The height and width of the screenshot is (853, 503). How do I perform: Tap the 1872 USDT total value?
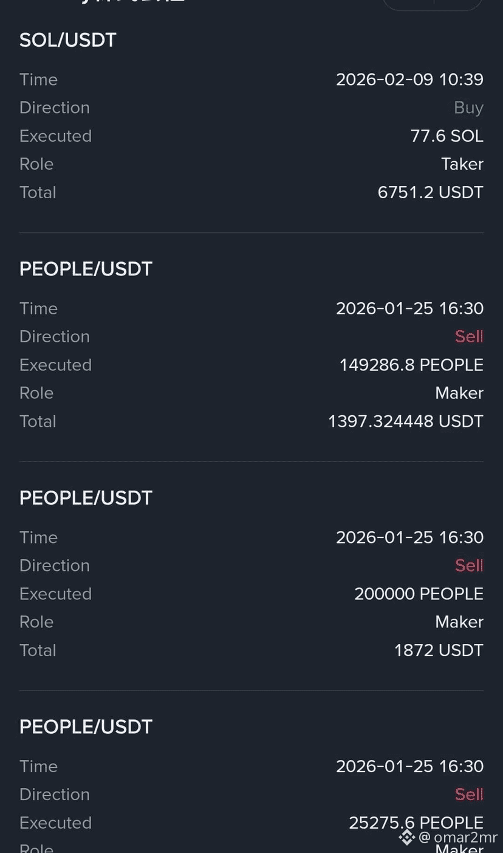click(439, 651)
